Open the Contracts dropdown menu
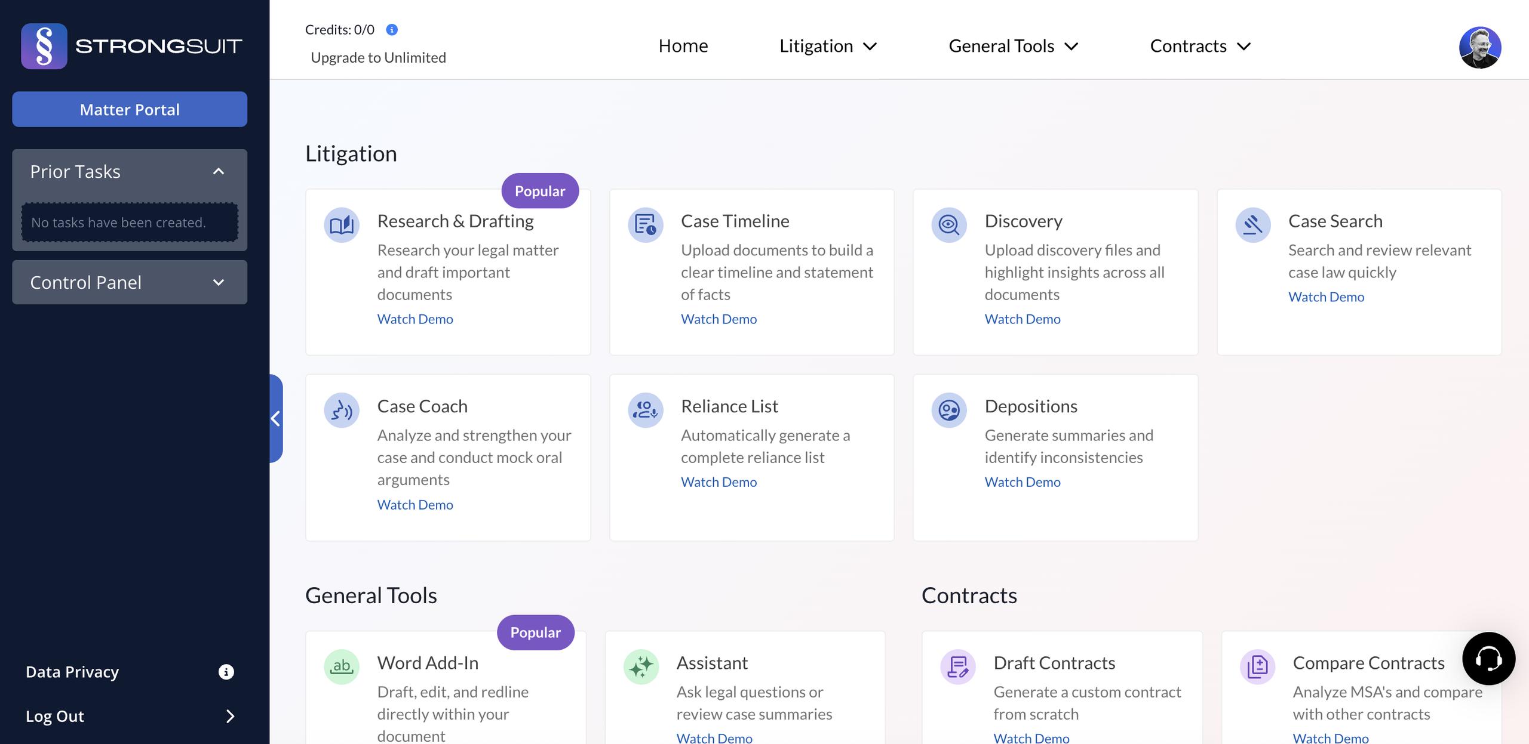 point(1200,46)
